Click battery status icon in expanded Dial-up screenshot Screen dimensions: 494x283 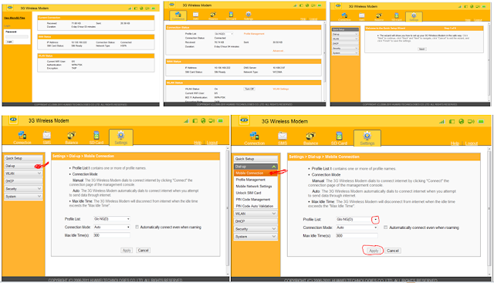pyautogui.click(x=481, y=122)
